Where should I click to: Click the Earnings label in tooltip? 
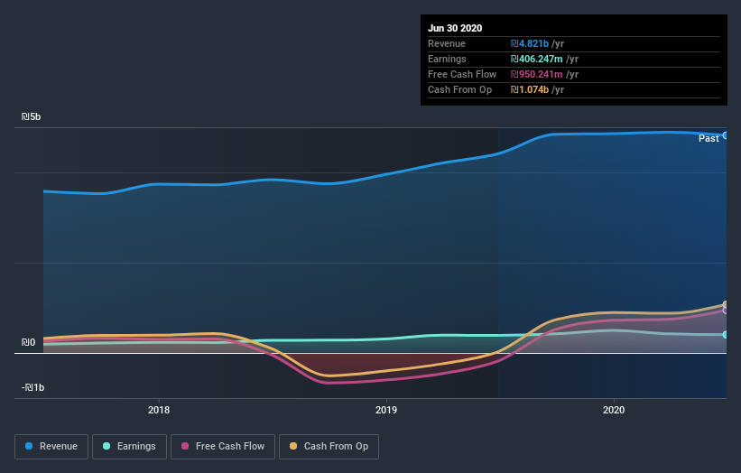(x=447, y=59)
